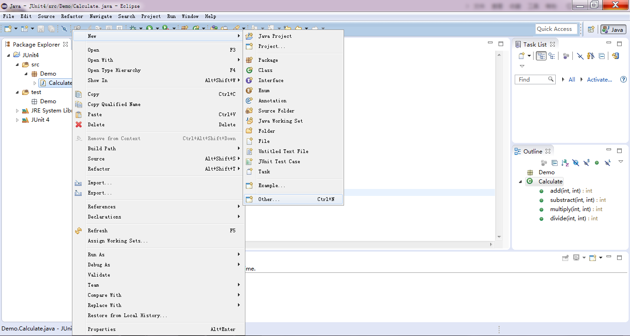
Task: Click the Enum icon in New submenu
Action: click(249, 90)
